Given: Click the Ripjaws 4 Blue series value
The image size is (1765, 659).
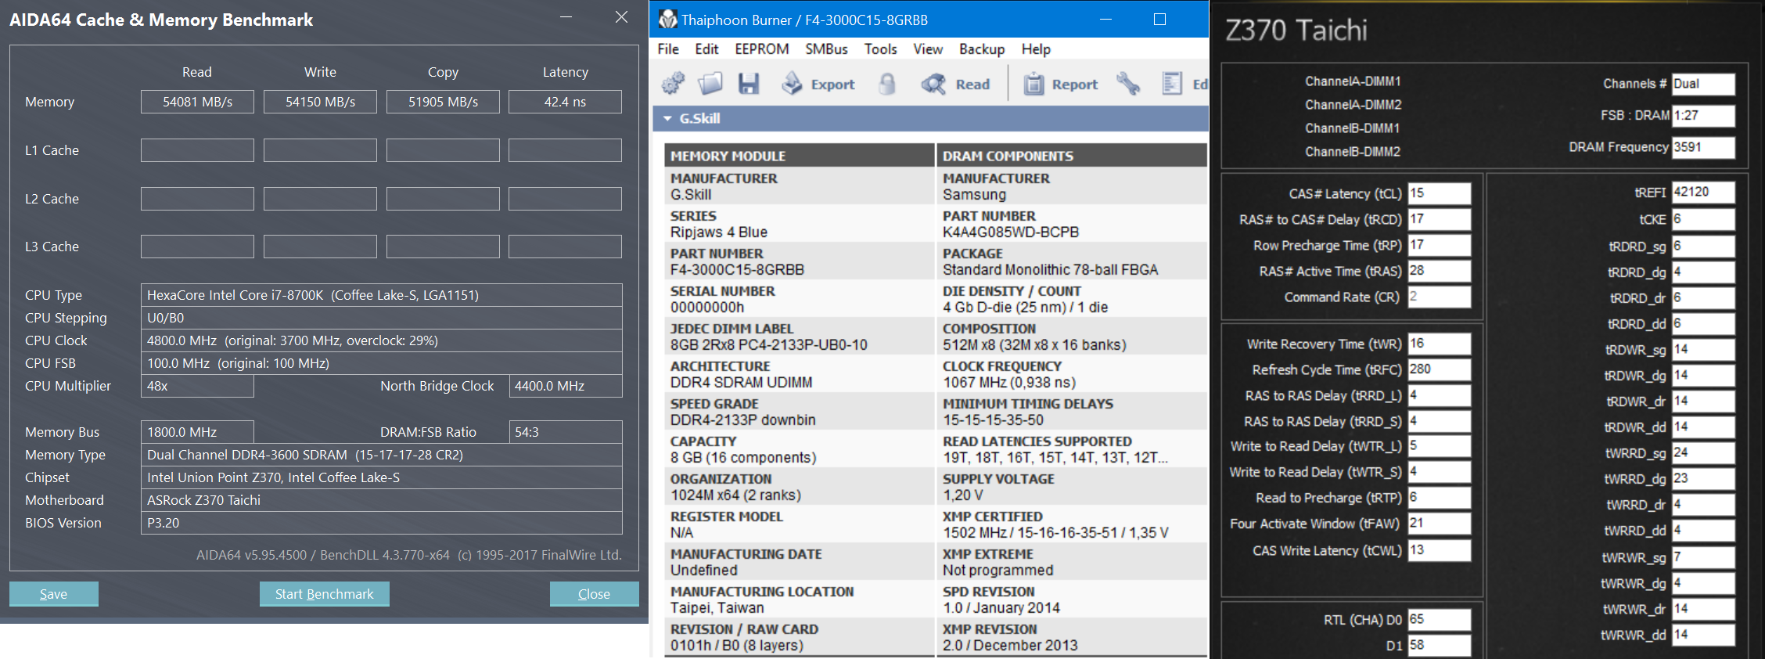Looking at the screenshot, I should tap(719, 232).
